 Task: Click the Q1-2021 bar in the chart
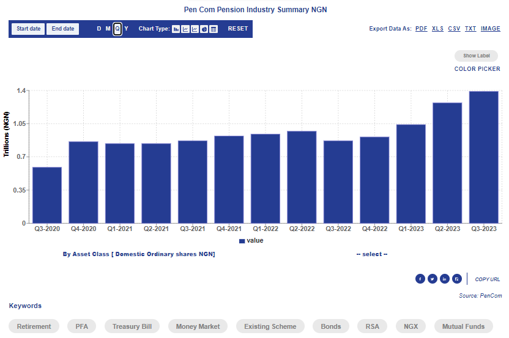click(120, 183)
